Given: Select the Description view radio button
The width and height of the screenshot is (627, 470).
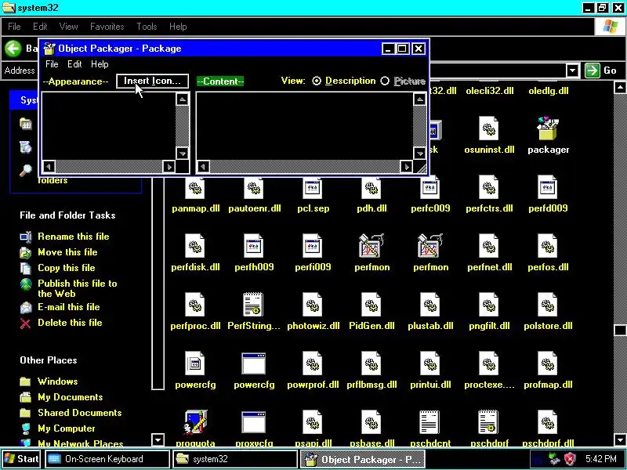Looking at the screenshot, I should (x=317, y=81).
